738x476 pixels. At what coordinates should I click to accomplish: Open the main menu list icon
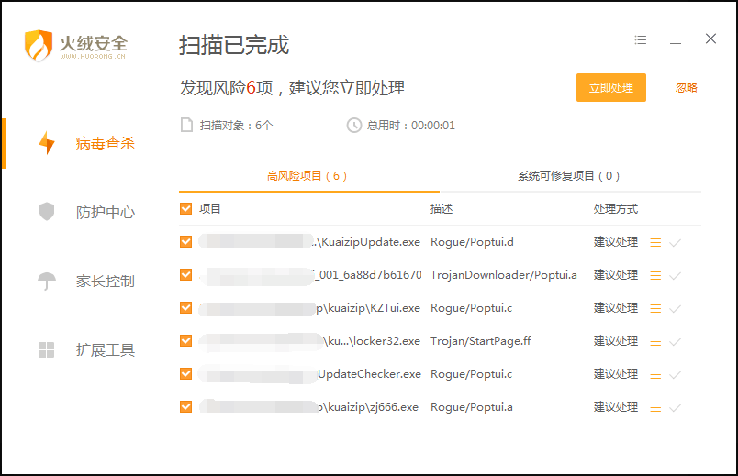click(641, 40)
